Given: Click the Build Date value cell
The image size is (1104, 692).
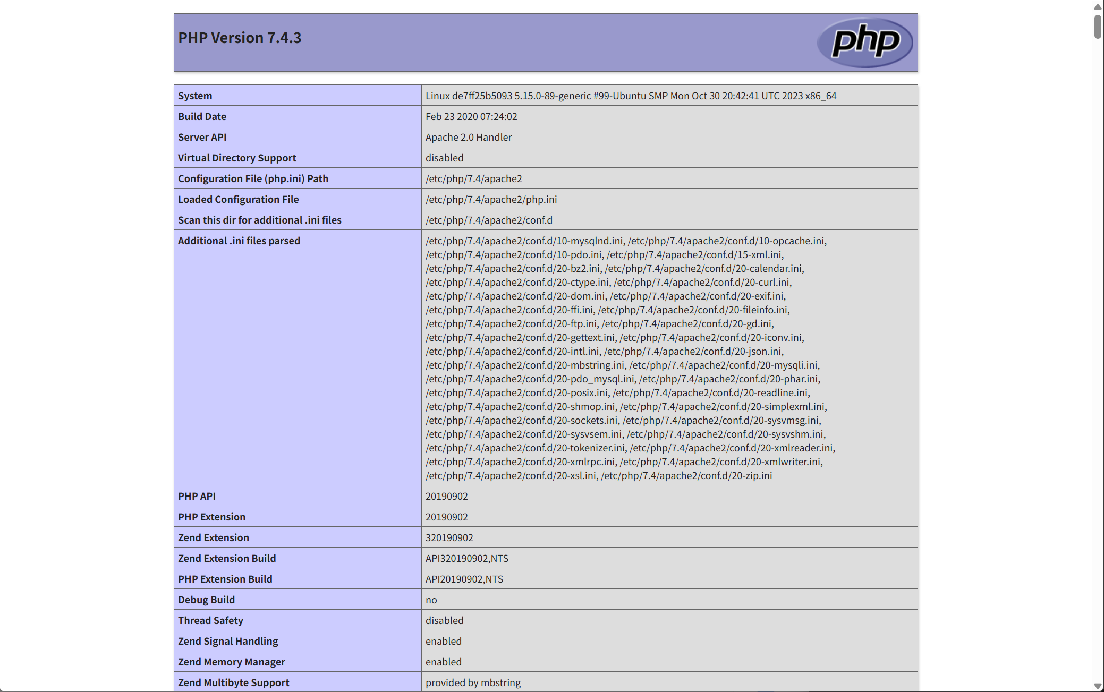Looking at the screenshot, I should coord(471,116).
